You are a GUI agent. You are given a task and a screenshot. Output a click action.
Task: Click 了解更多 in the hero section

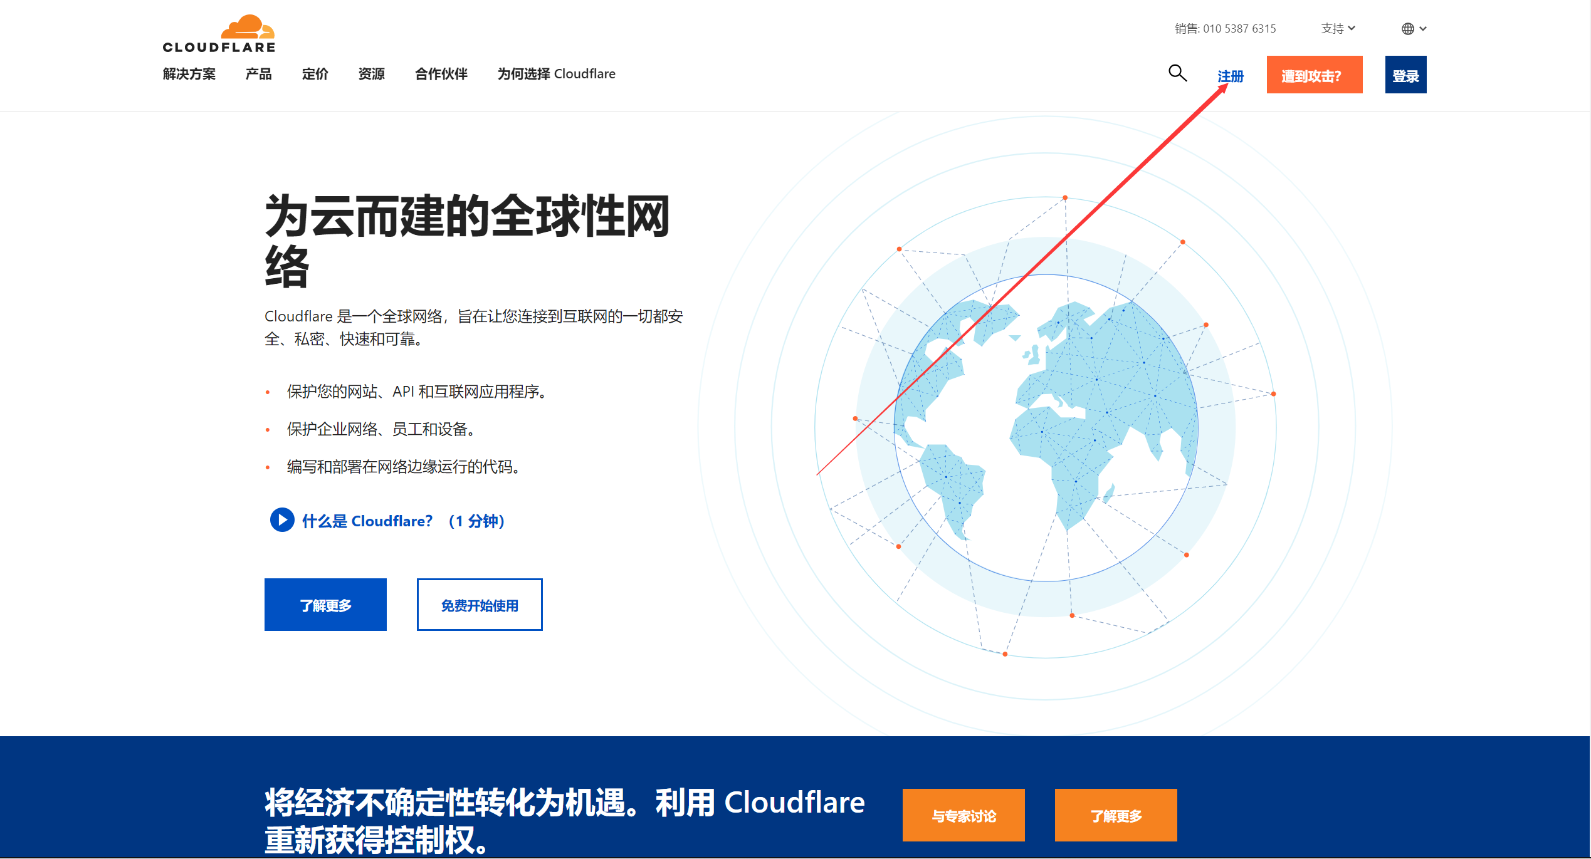325,604
